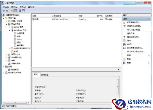
Task: Click the 筛选当前日志 filter icon
Action: (124, 37)
